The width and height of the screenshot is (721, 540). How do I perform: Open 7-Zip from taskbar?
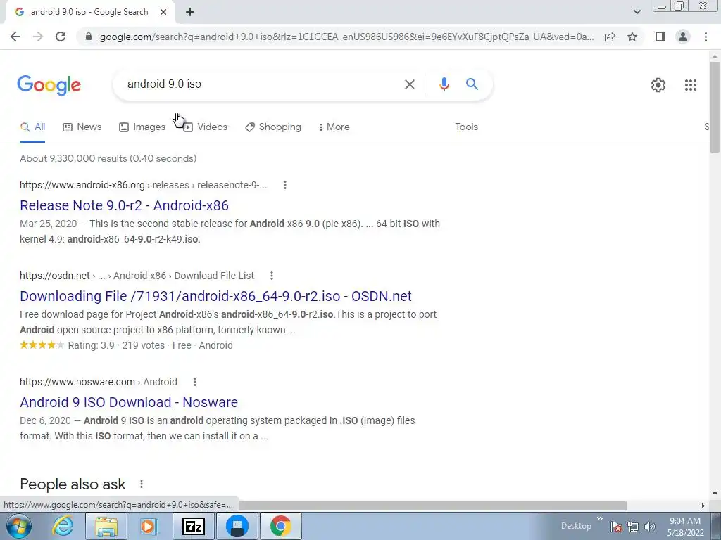[194, 526]
